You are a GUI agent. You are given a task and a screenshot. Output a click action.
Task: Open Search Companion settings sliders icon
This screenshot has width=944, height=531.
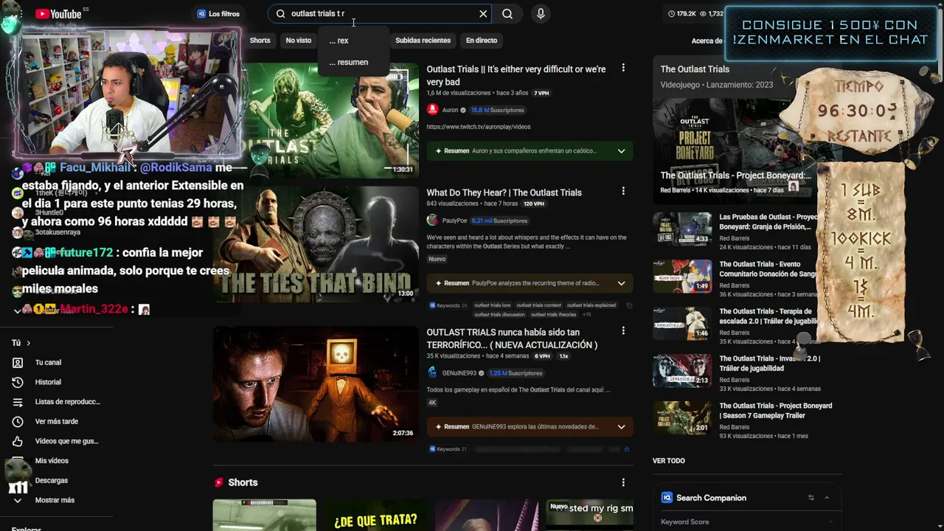pos(811,498)
